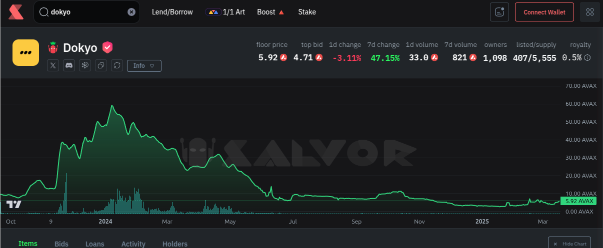Click the 2024 label on the time axis

point(105,221)
